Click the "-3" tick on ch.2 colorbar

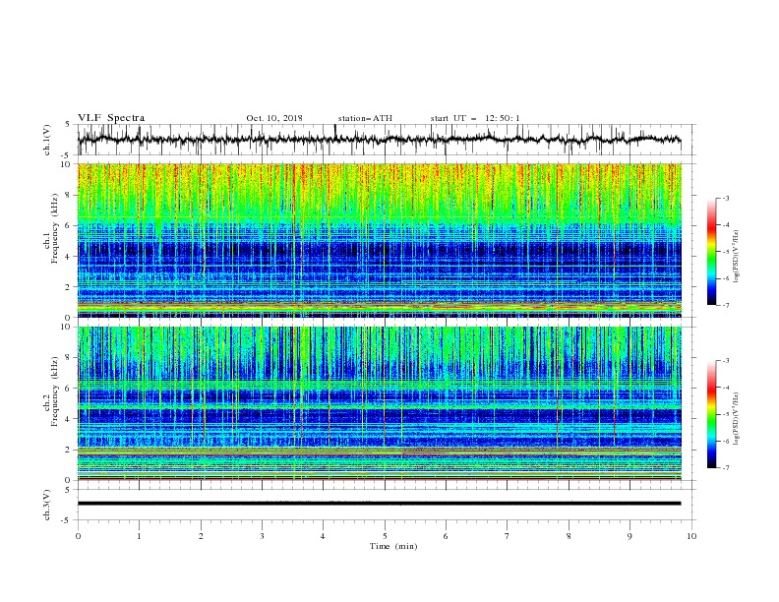point(726,361)
